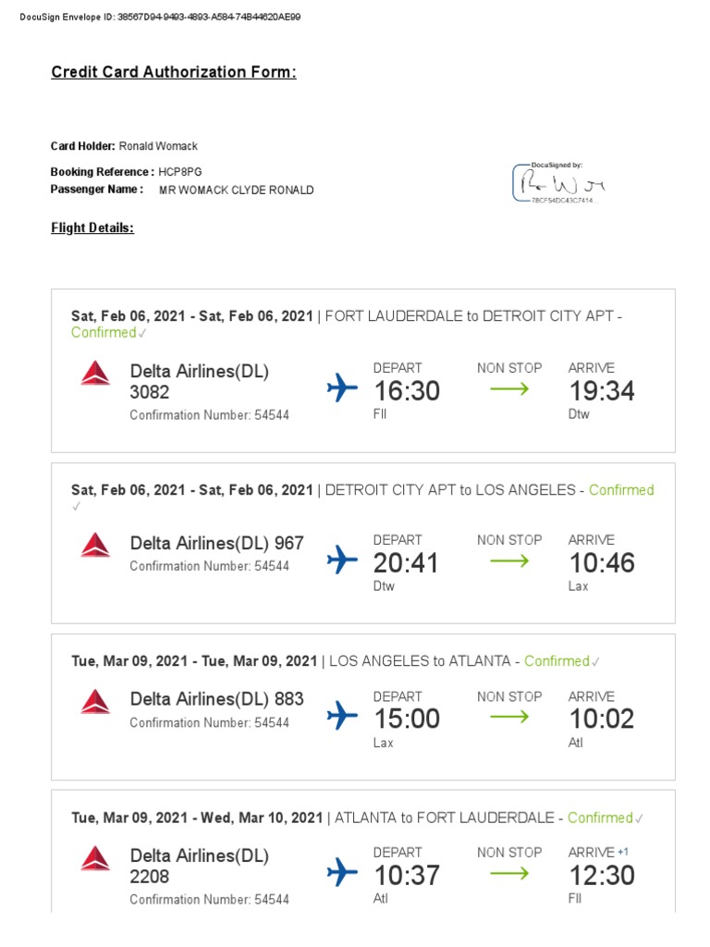
Task: Click the Flight Details heading
Action: point(92,228)
